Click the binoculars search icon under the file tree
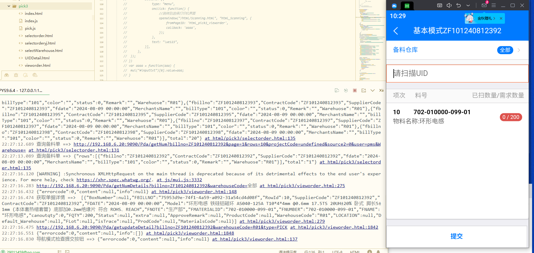Screen dimensions: 534x253 pyautogui.click(x=7, y=75)
